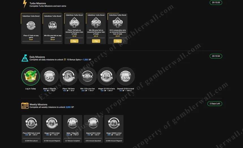
Task: Open the Make 2 Deposit mission badge
Action: click(x=50, y=76)
